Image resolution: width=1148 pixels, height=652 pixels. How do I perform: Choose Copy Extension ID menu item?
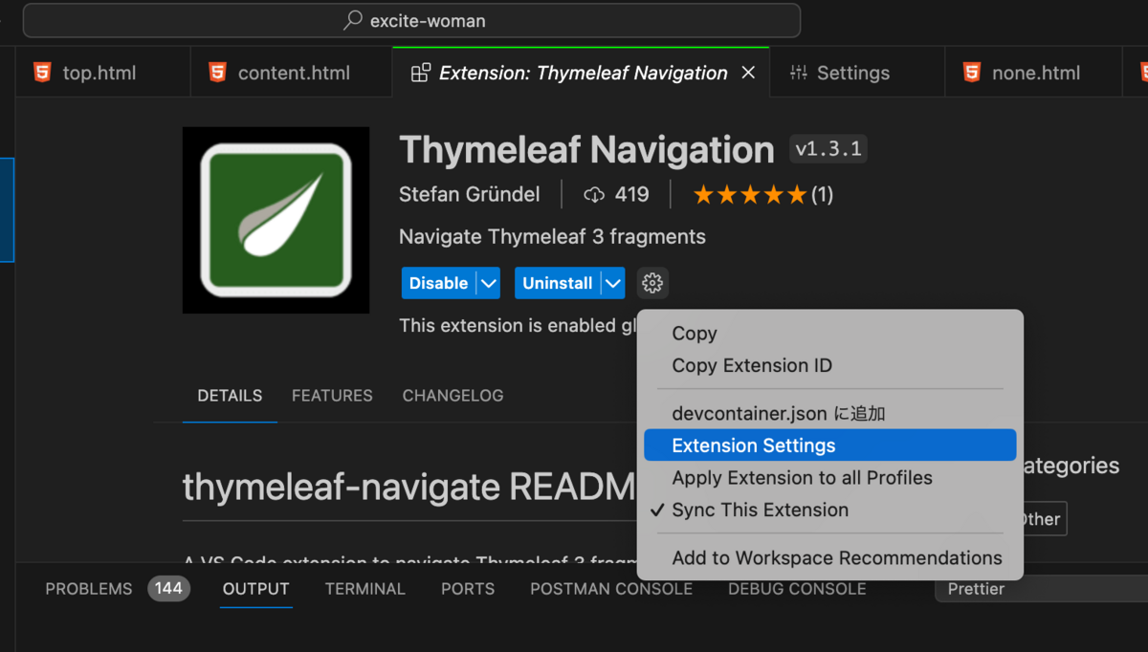(x=830, y=365)
